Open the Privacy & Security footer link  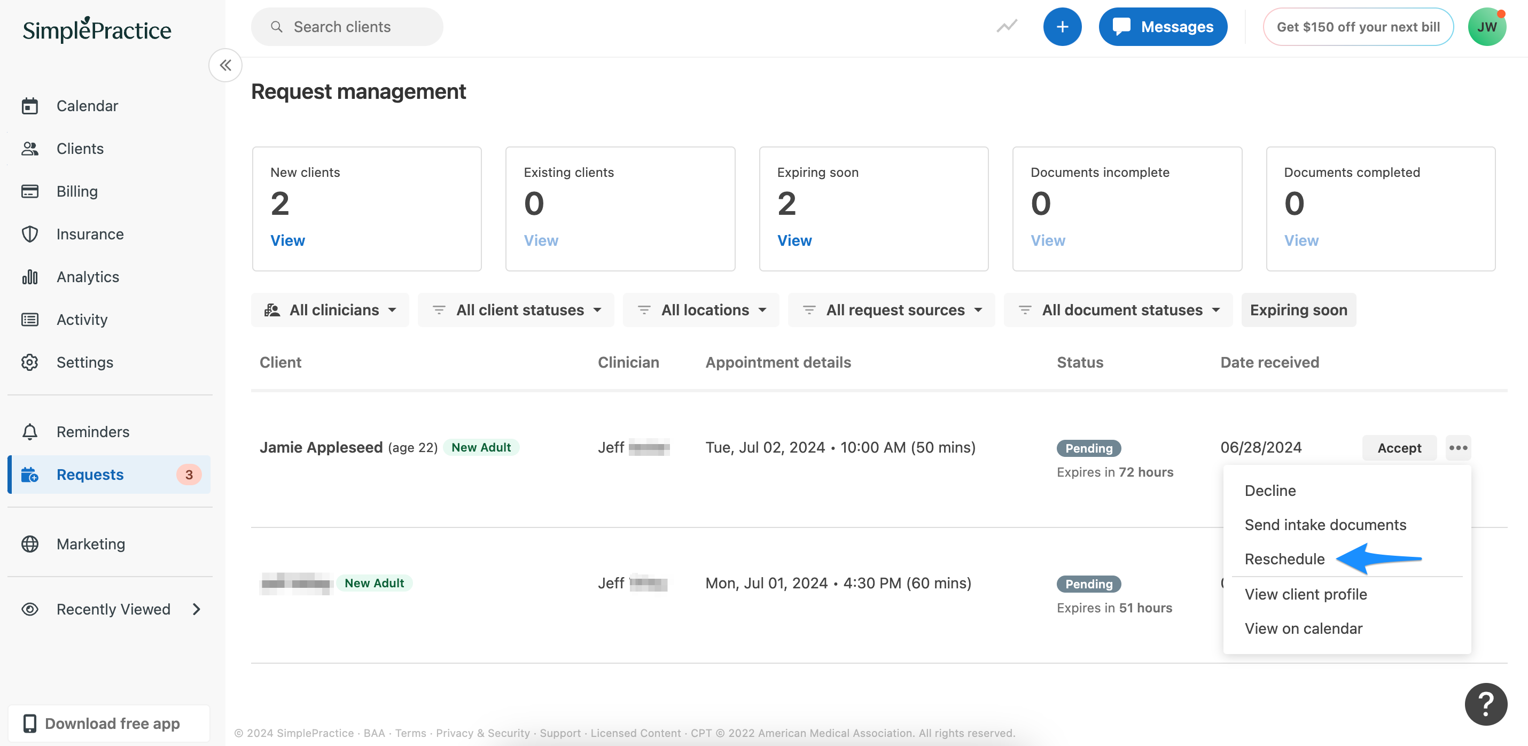483,733
